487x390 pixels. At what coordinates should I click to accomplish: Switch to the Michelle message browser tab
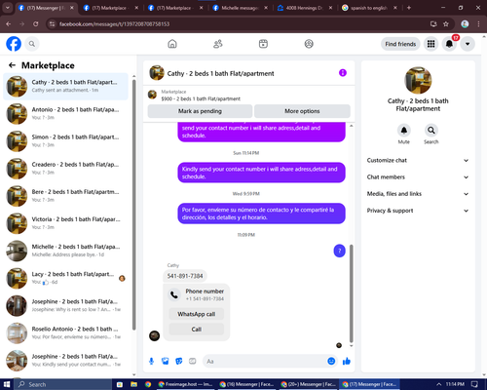(240, 8)
